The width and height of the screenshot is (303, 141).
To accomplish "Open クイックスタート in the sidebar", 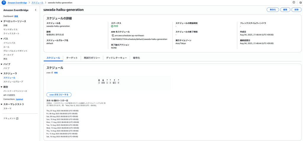I will (x=12, y=34).
